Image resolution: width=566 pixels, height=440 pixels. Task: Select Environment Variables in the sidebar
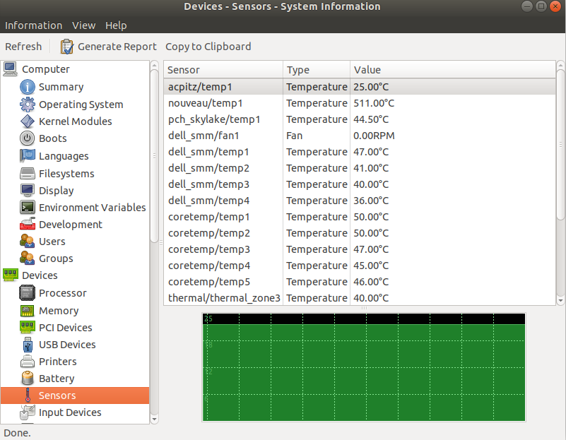92,208
